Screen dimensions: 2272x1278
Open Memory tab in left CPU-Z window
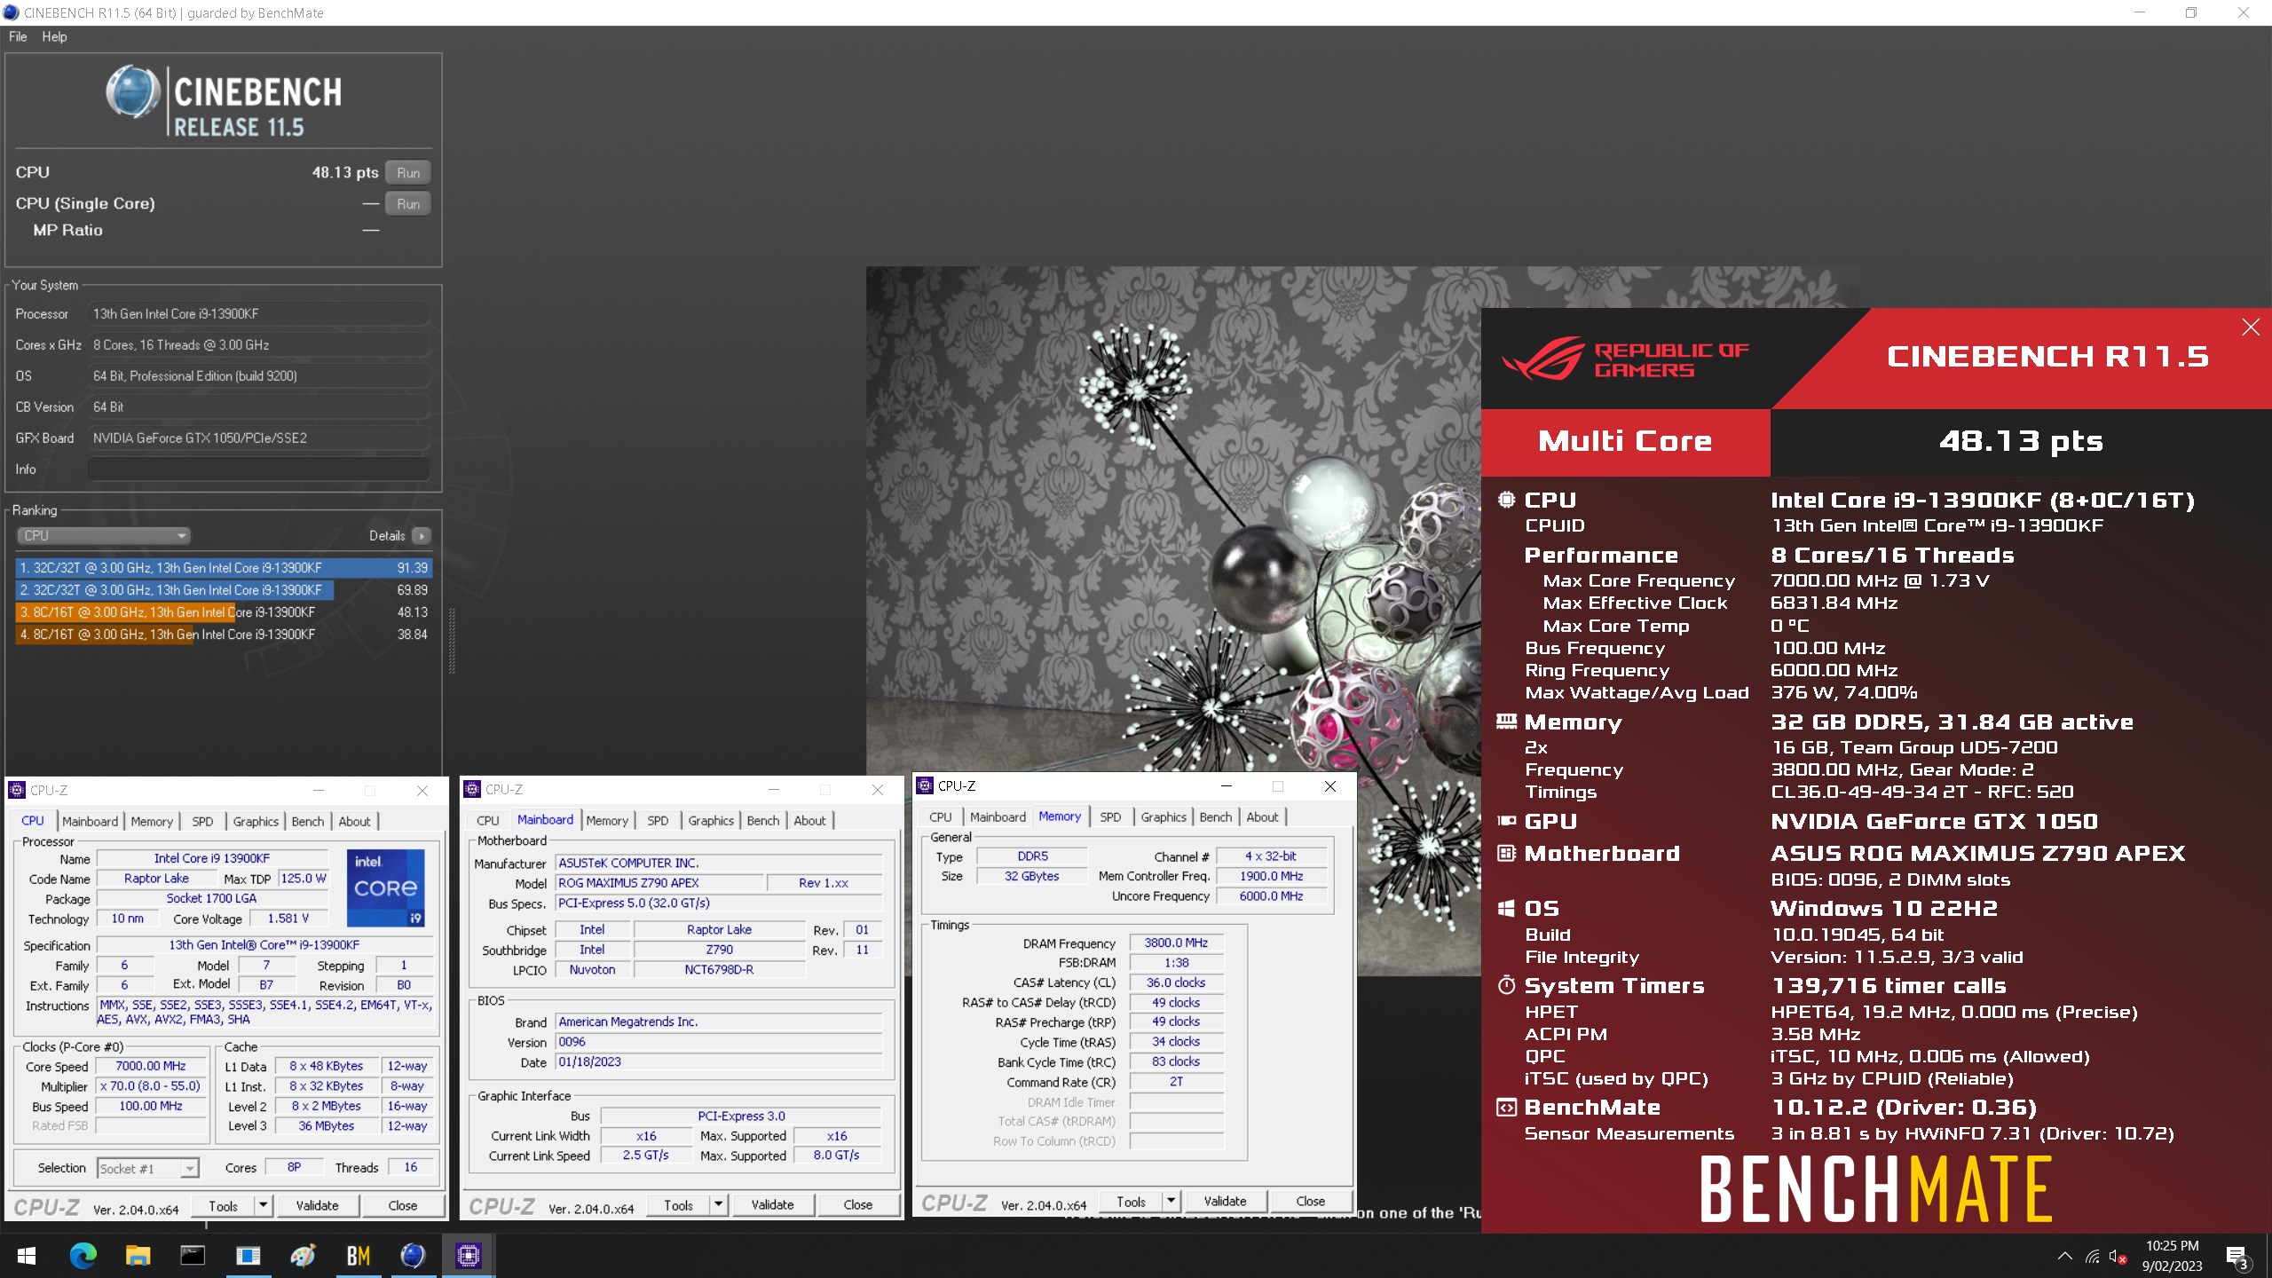pyautogui.click(x=152, y=821)
